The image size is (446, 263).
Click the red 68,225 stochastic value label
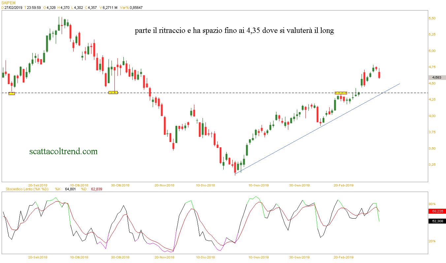tap(437, 211)
